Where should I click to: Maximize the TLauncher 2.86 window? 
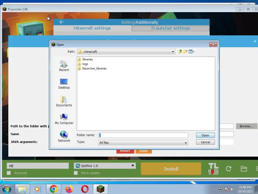[248, 9]
